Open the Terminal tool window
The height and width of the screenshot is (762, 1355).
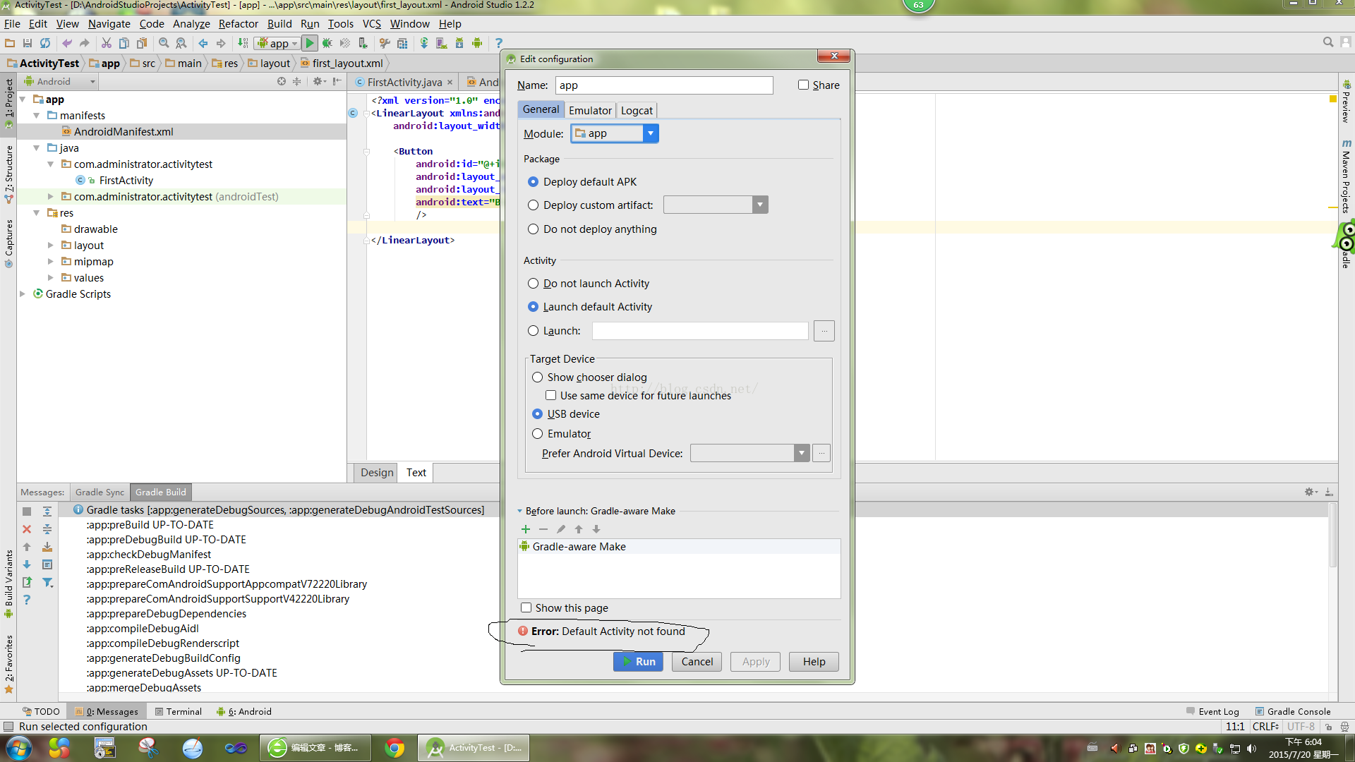click(x=179, y=711)
